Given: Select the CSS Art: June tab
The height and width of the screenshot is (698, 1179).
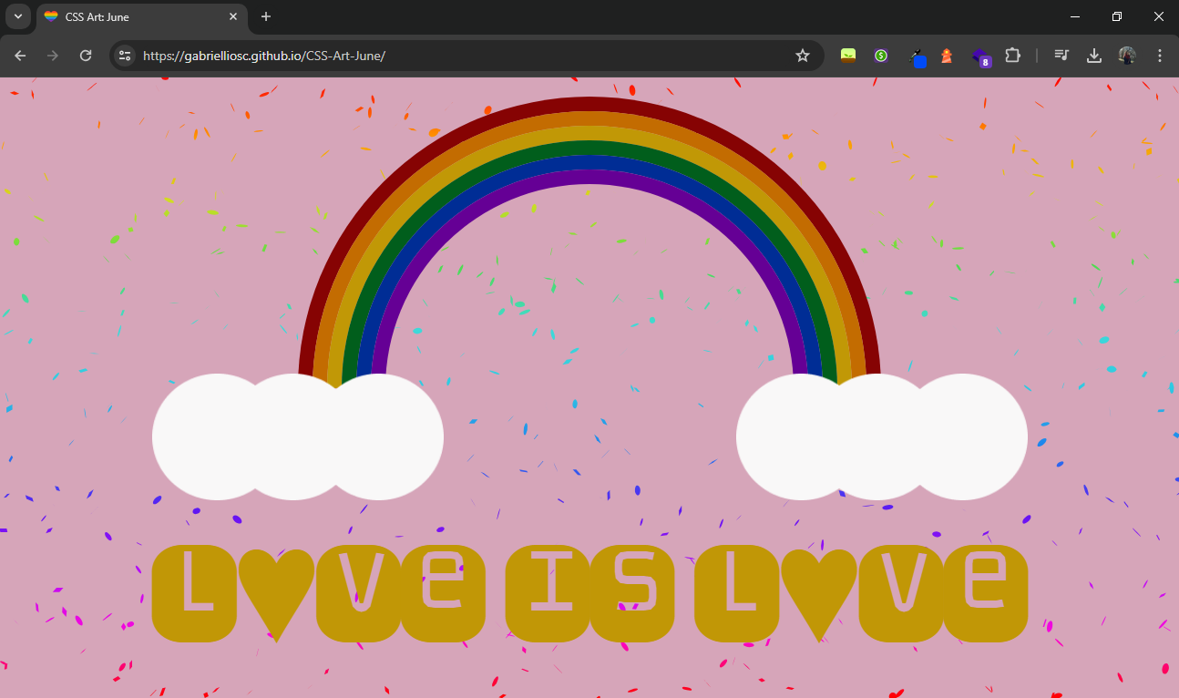Looking at the screenshot, I should tap(141, 16).
